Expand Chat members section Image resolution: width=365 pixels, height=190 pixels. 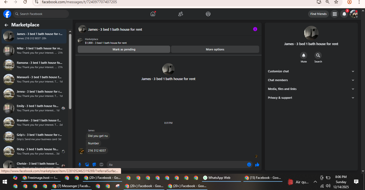[x=311, y=80]
